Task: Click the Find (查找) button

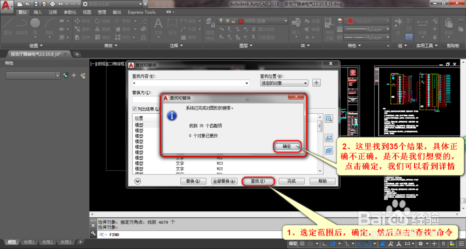Action: [x=258, y=181]
